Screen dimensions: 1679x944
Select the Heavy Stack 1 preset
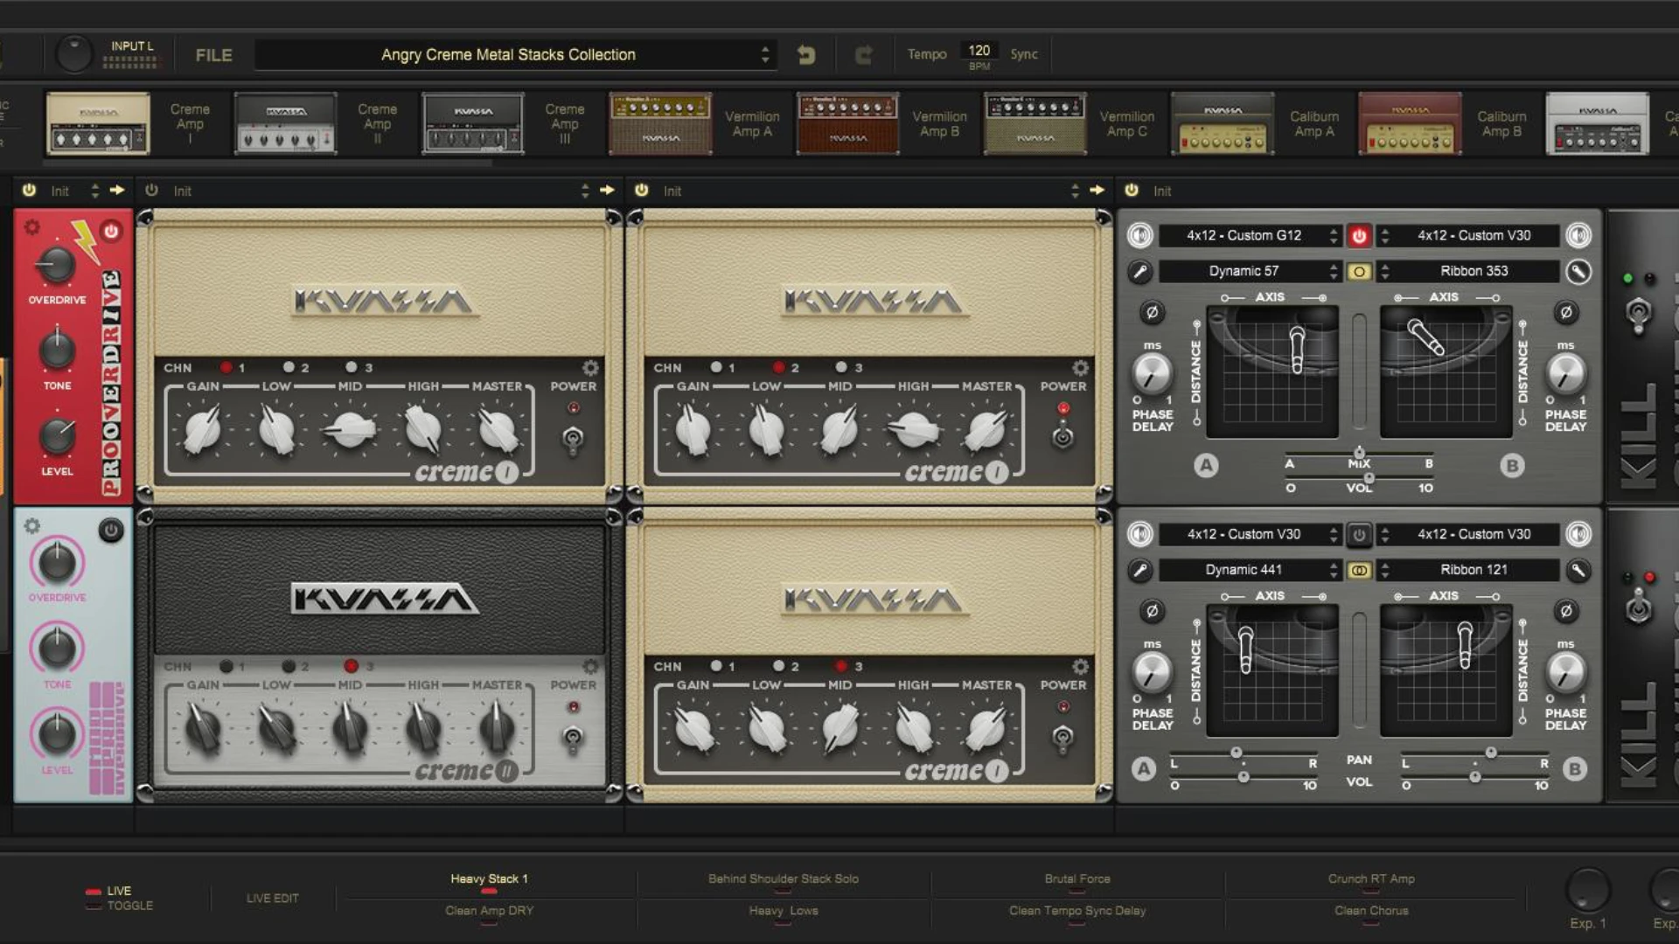tap(489, 878)
